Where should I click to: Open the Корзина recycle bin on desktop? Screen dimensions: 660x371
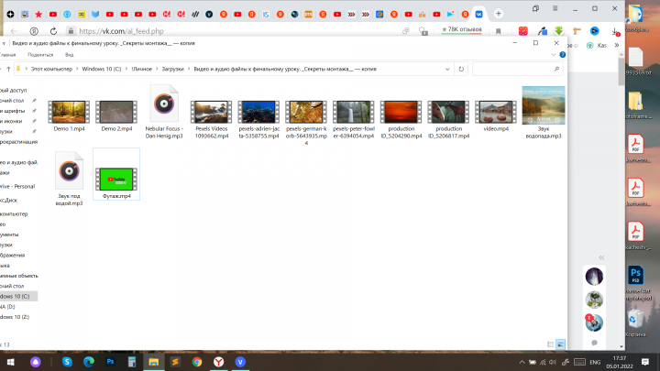635,323
